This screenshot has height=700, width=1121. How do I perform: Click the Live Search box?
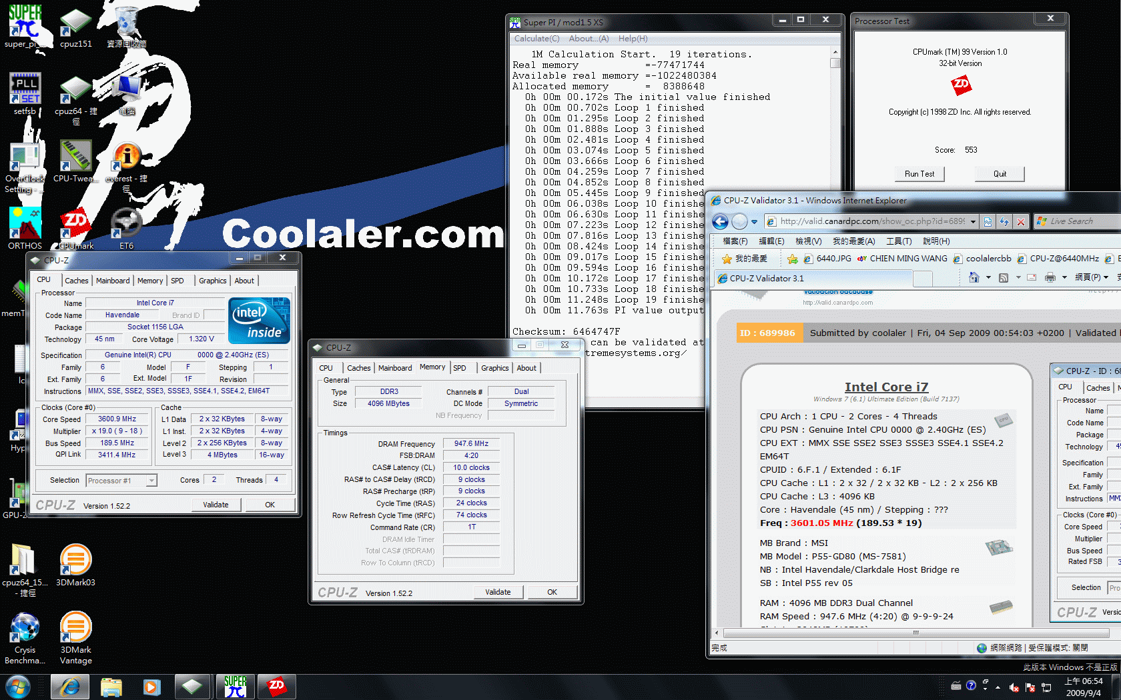[1078, 221]
